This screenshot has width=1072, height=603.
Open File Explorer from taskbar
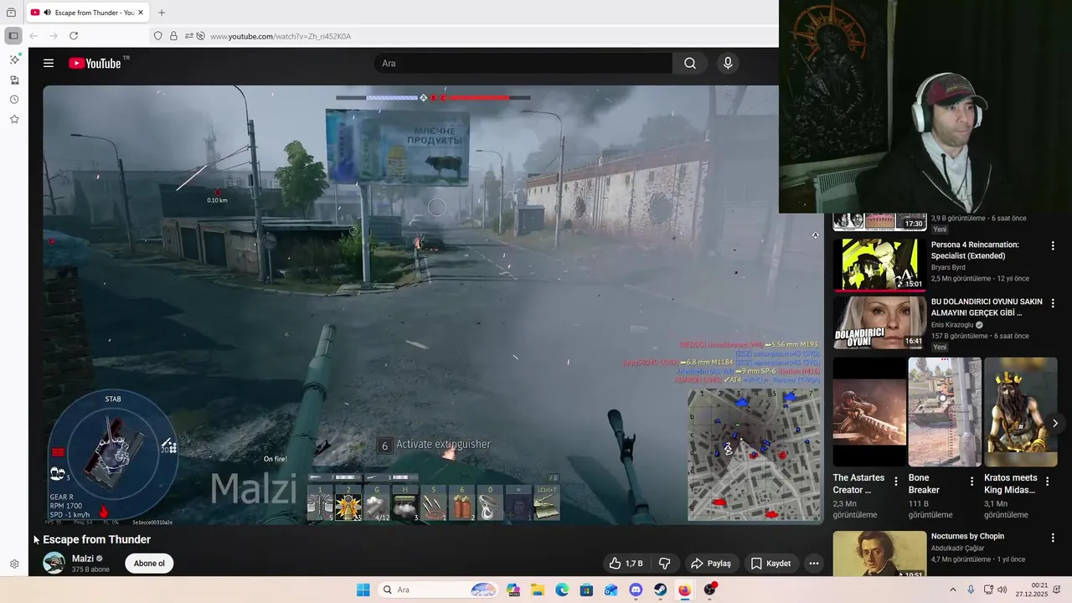(x=537, y=590)
